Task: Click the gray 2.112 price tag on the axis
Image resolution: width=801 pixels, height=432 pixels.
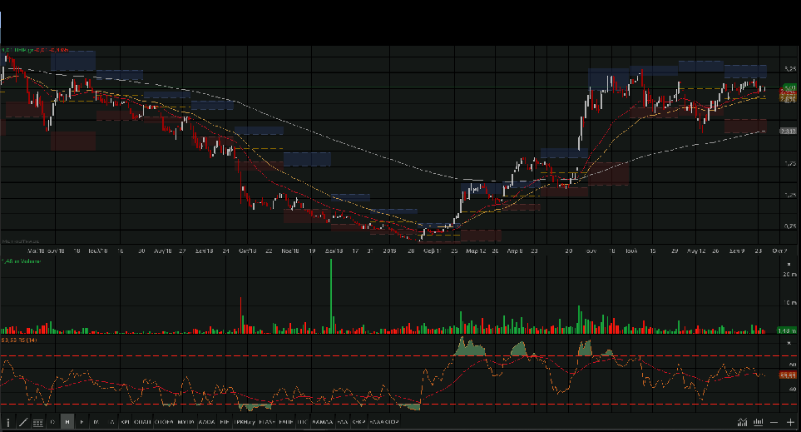Action: 788,131
